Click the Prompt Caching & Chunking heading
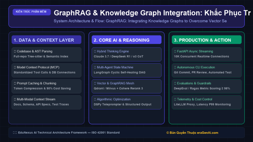The image size is (253, 142). (x=37, y=83)
